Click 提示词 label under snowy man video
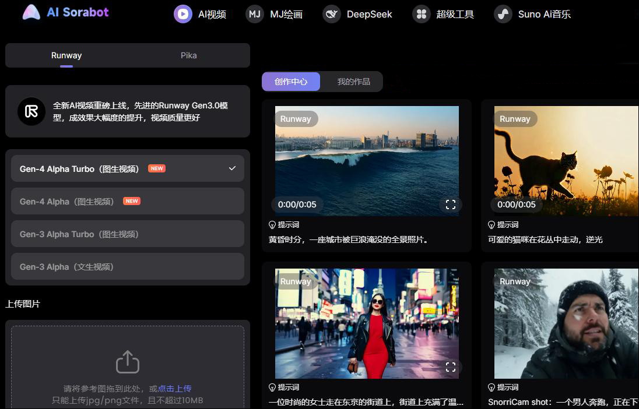The width and height of the screenshot is (639, 409). click(508, 387)
